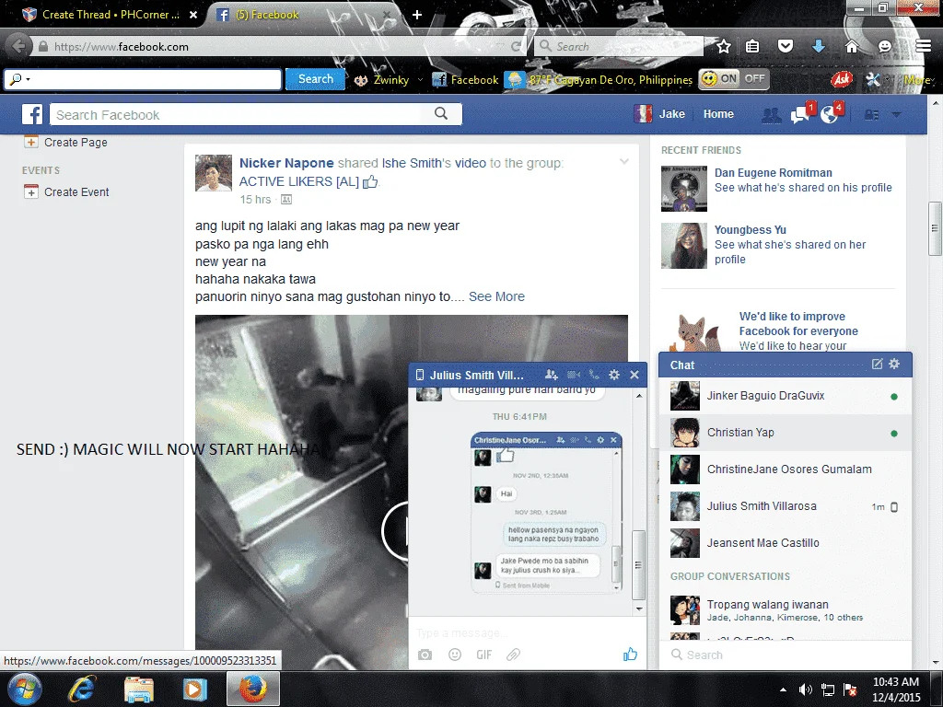Open a new Firefox tab
The width and height of the screenshot is (943, 707).
coord(417,15)
